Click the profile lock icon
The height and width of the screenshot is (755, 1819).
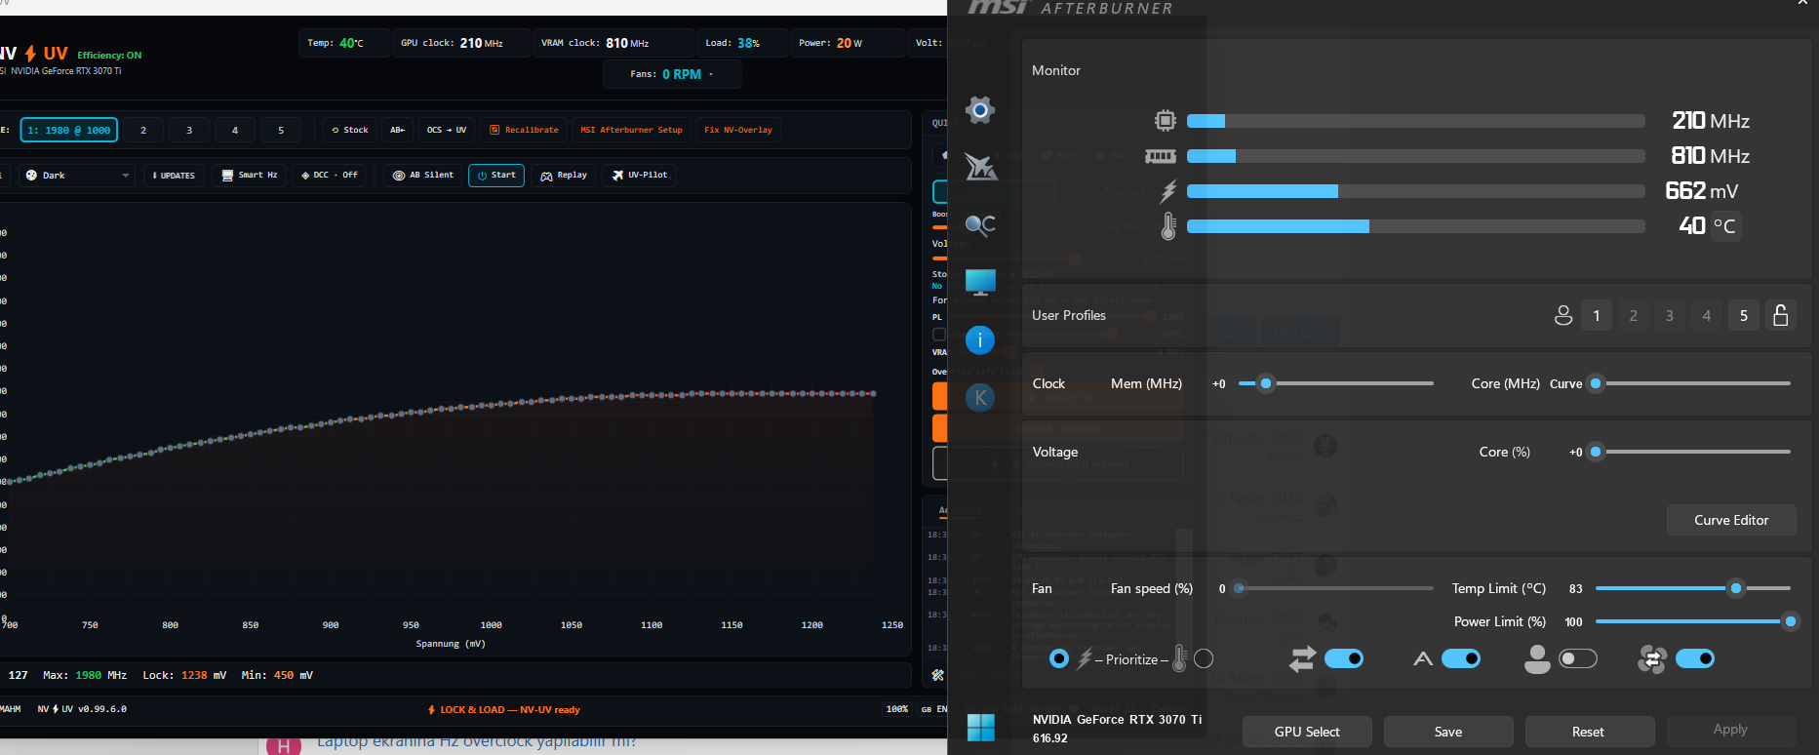1780,315
